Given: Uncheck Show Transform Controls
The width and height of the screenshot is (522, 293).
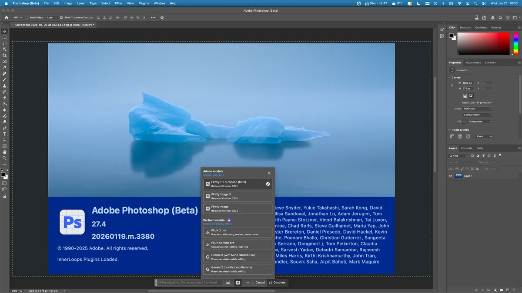Looking at the screenshot, I should pyautogui.click(x=61, y=18).
